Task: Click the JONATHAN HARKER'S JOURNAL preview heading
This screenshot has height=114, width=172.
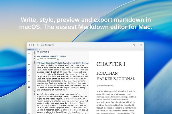Action: click(116, 76)
